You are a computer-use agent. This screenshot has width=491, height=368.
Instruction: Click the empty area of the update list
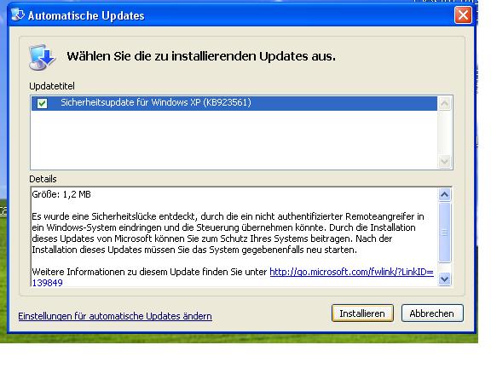click(234, 140)
